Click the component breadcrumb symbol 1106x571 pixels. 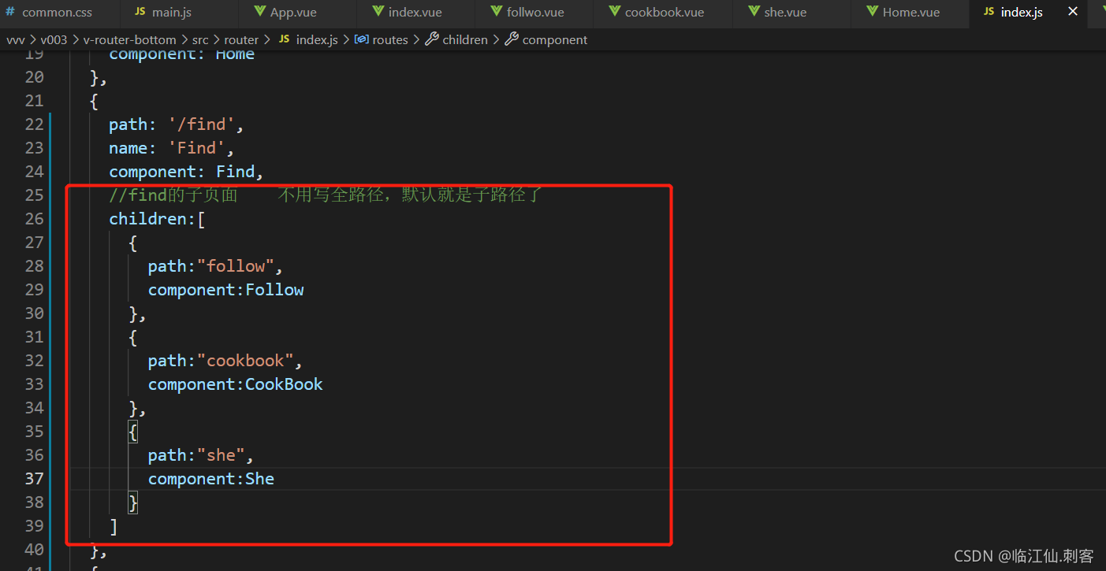[555, 39]
